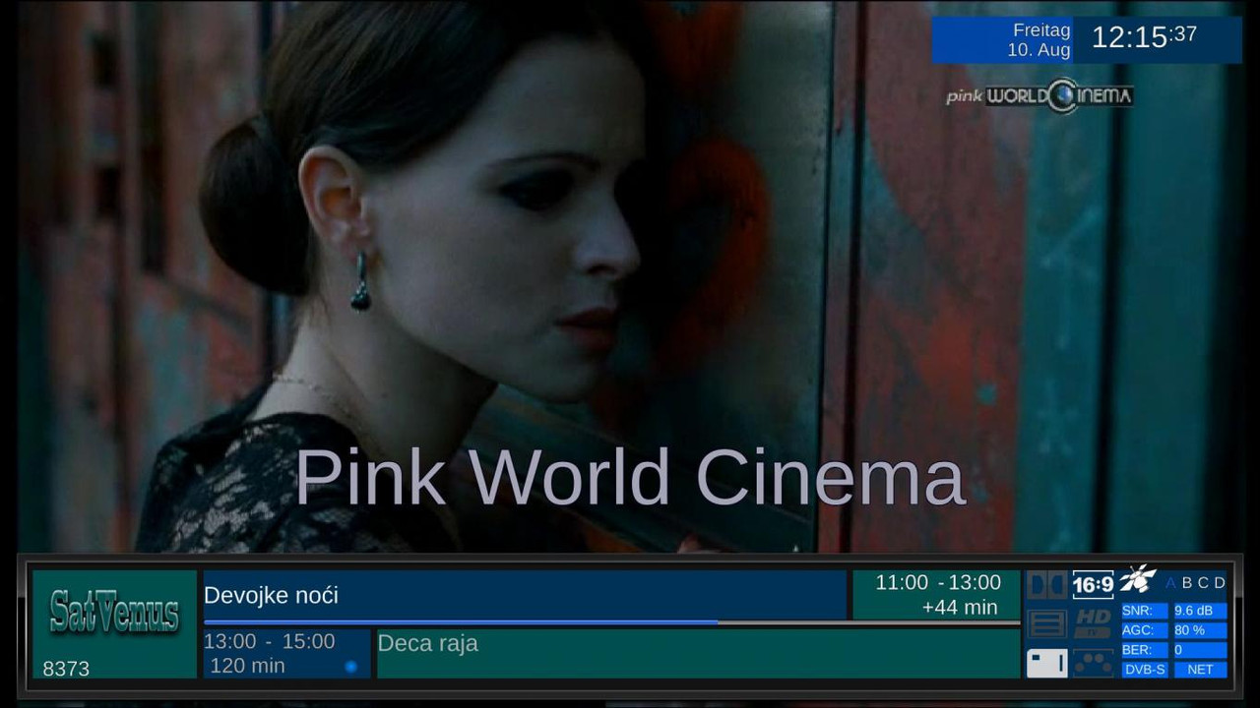The image size is (1260, 708).
Task: Click the Pink World Cinema channel logo
Action: (x=1039, y=95)
